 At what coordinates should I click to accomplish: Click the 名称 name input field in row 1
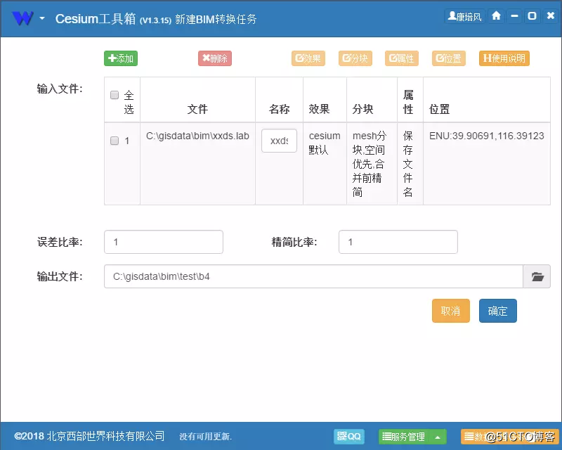[x=279, y=141]
